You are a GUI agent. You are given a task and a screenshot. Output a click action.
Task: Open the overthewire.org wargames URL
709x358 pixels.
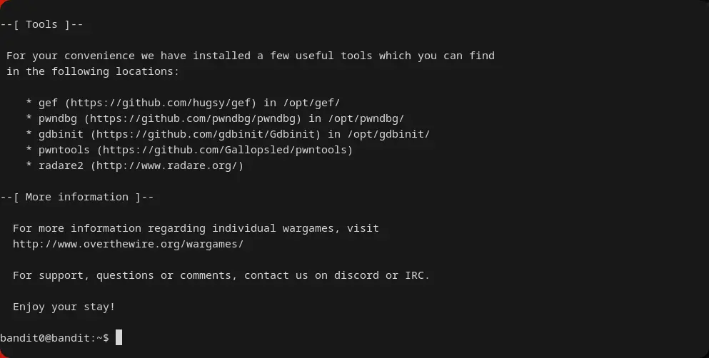point(128,244)
